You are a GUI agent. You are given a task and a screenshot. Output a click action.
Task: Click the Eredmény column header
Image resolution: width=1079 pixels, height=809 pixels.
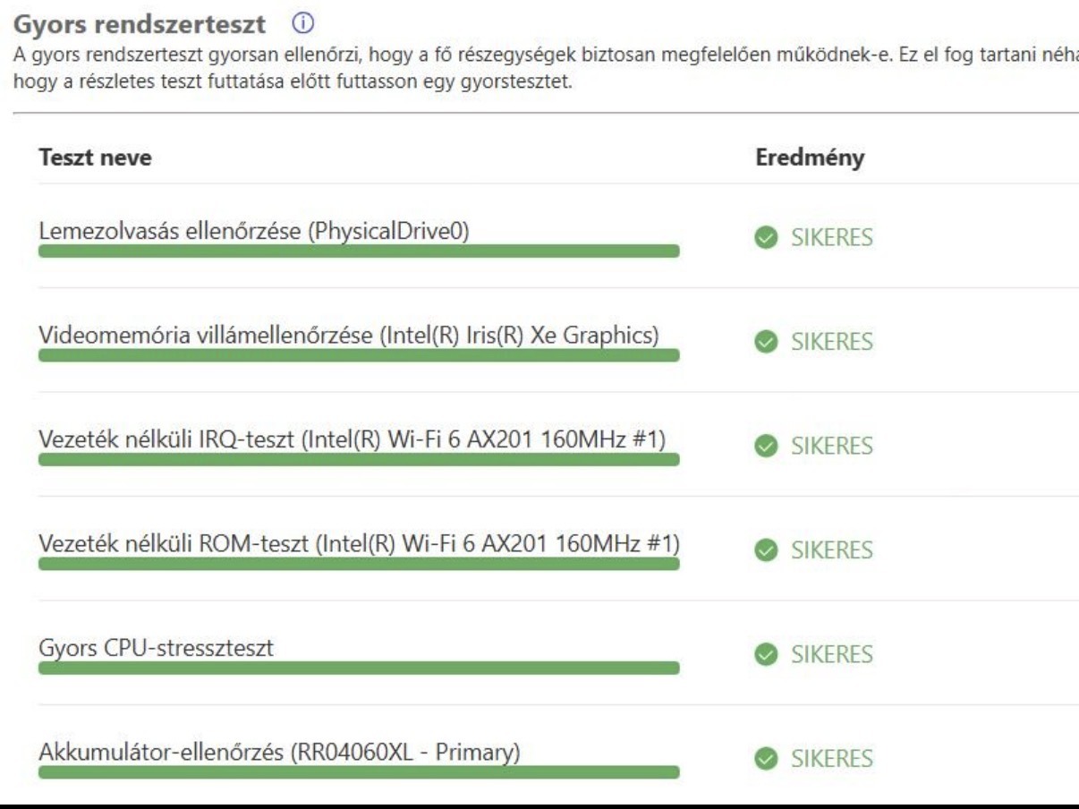pyautogui.click(x=810, y=158)
